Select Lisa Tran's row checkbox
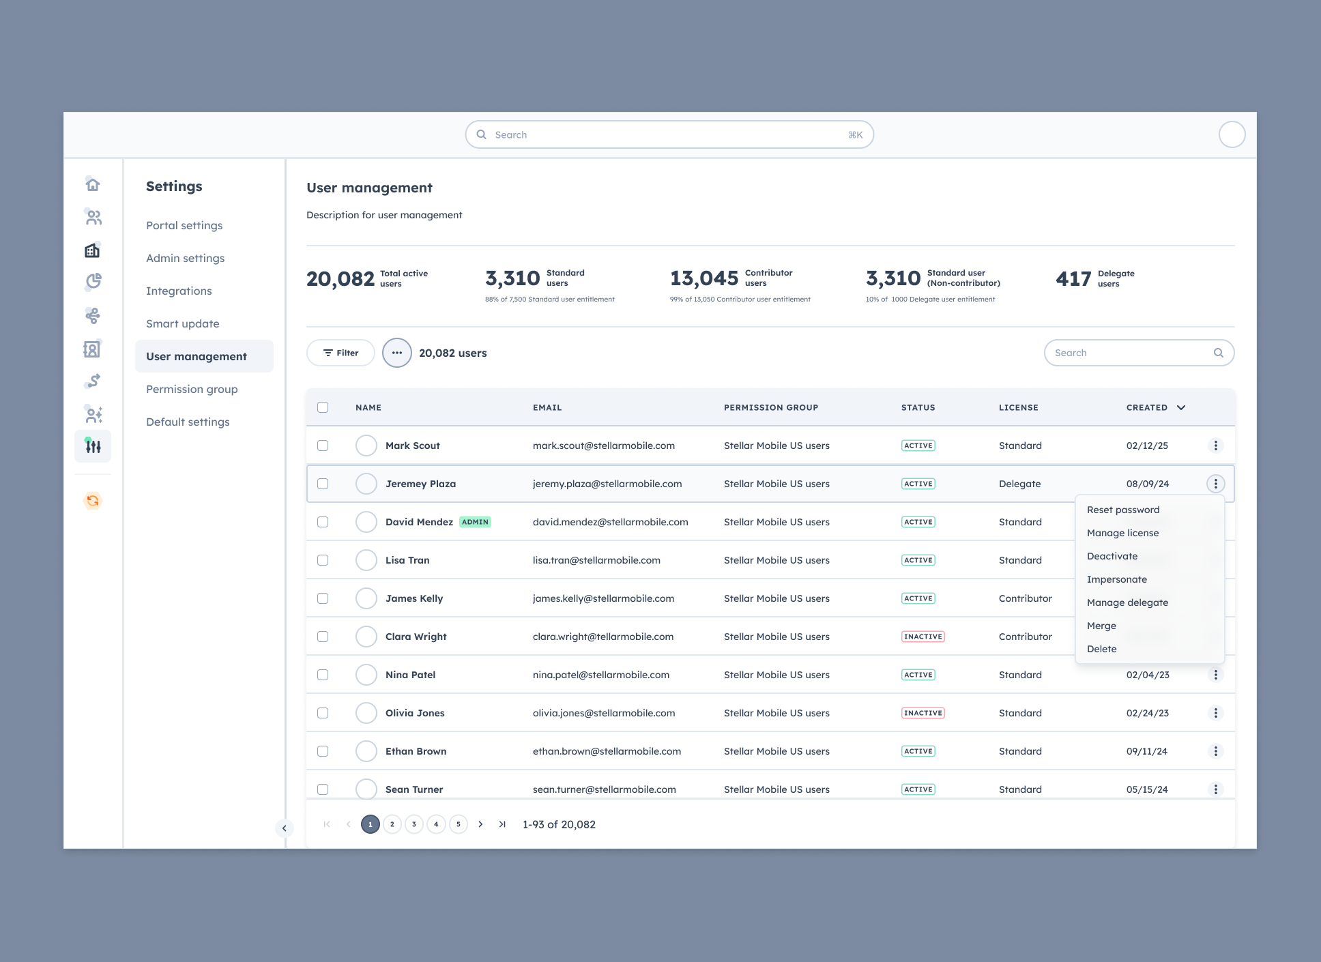 pos(323,560)
